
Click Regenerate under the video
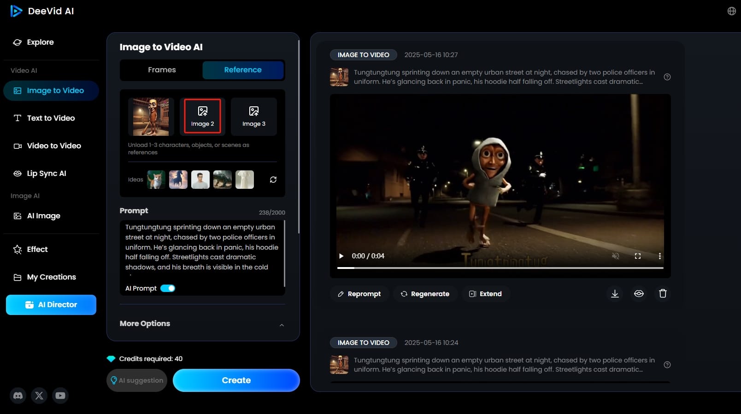point(425,294)
